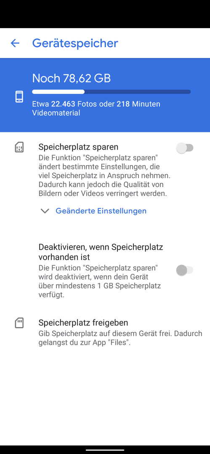
Task: Click the storage saver SD card icon
Action: point(19,148)
